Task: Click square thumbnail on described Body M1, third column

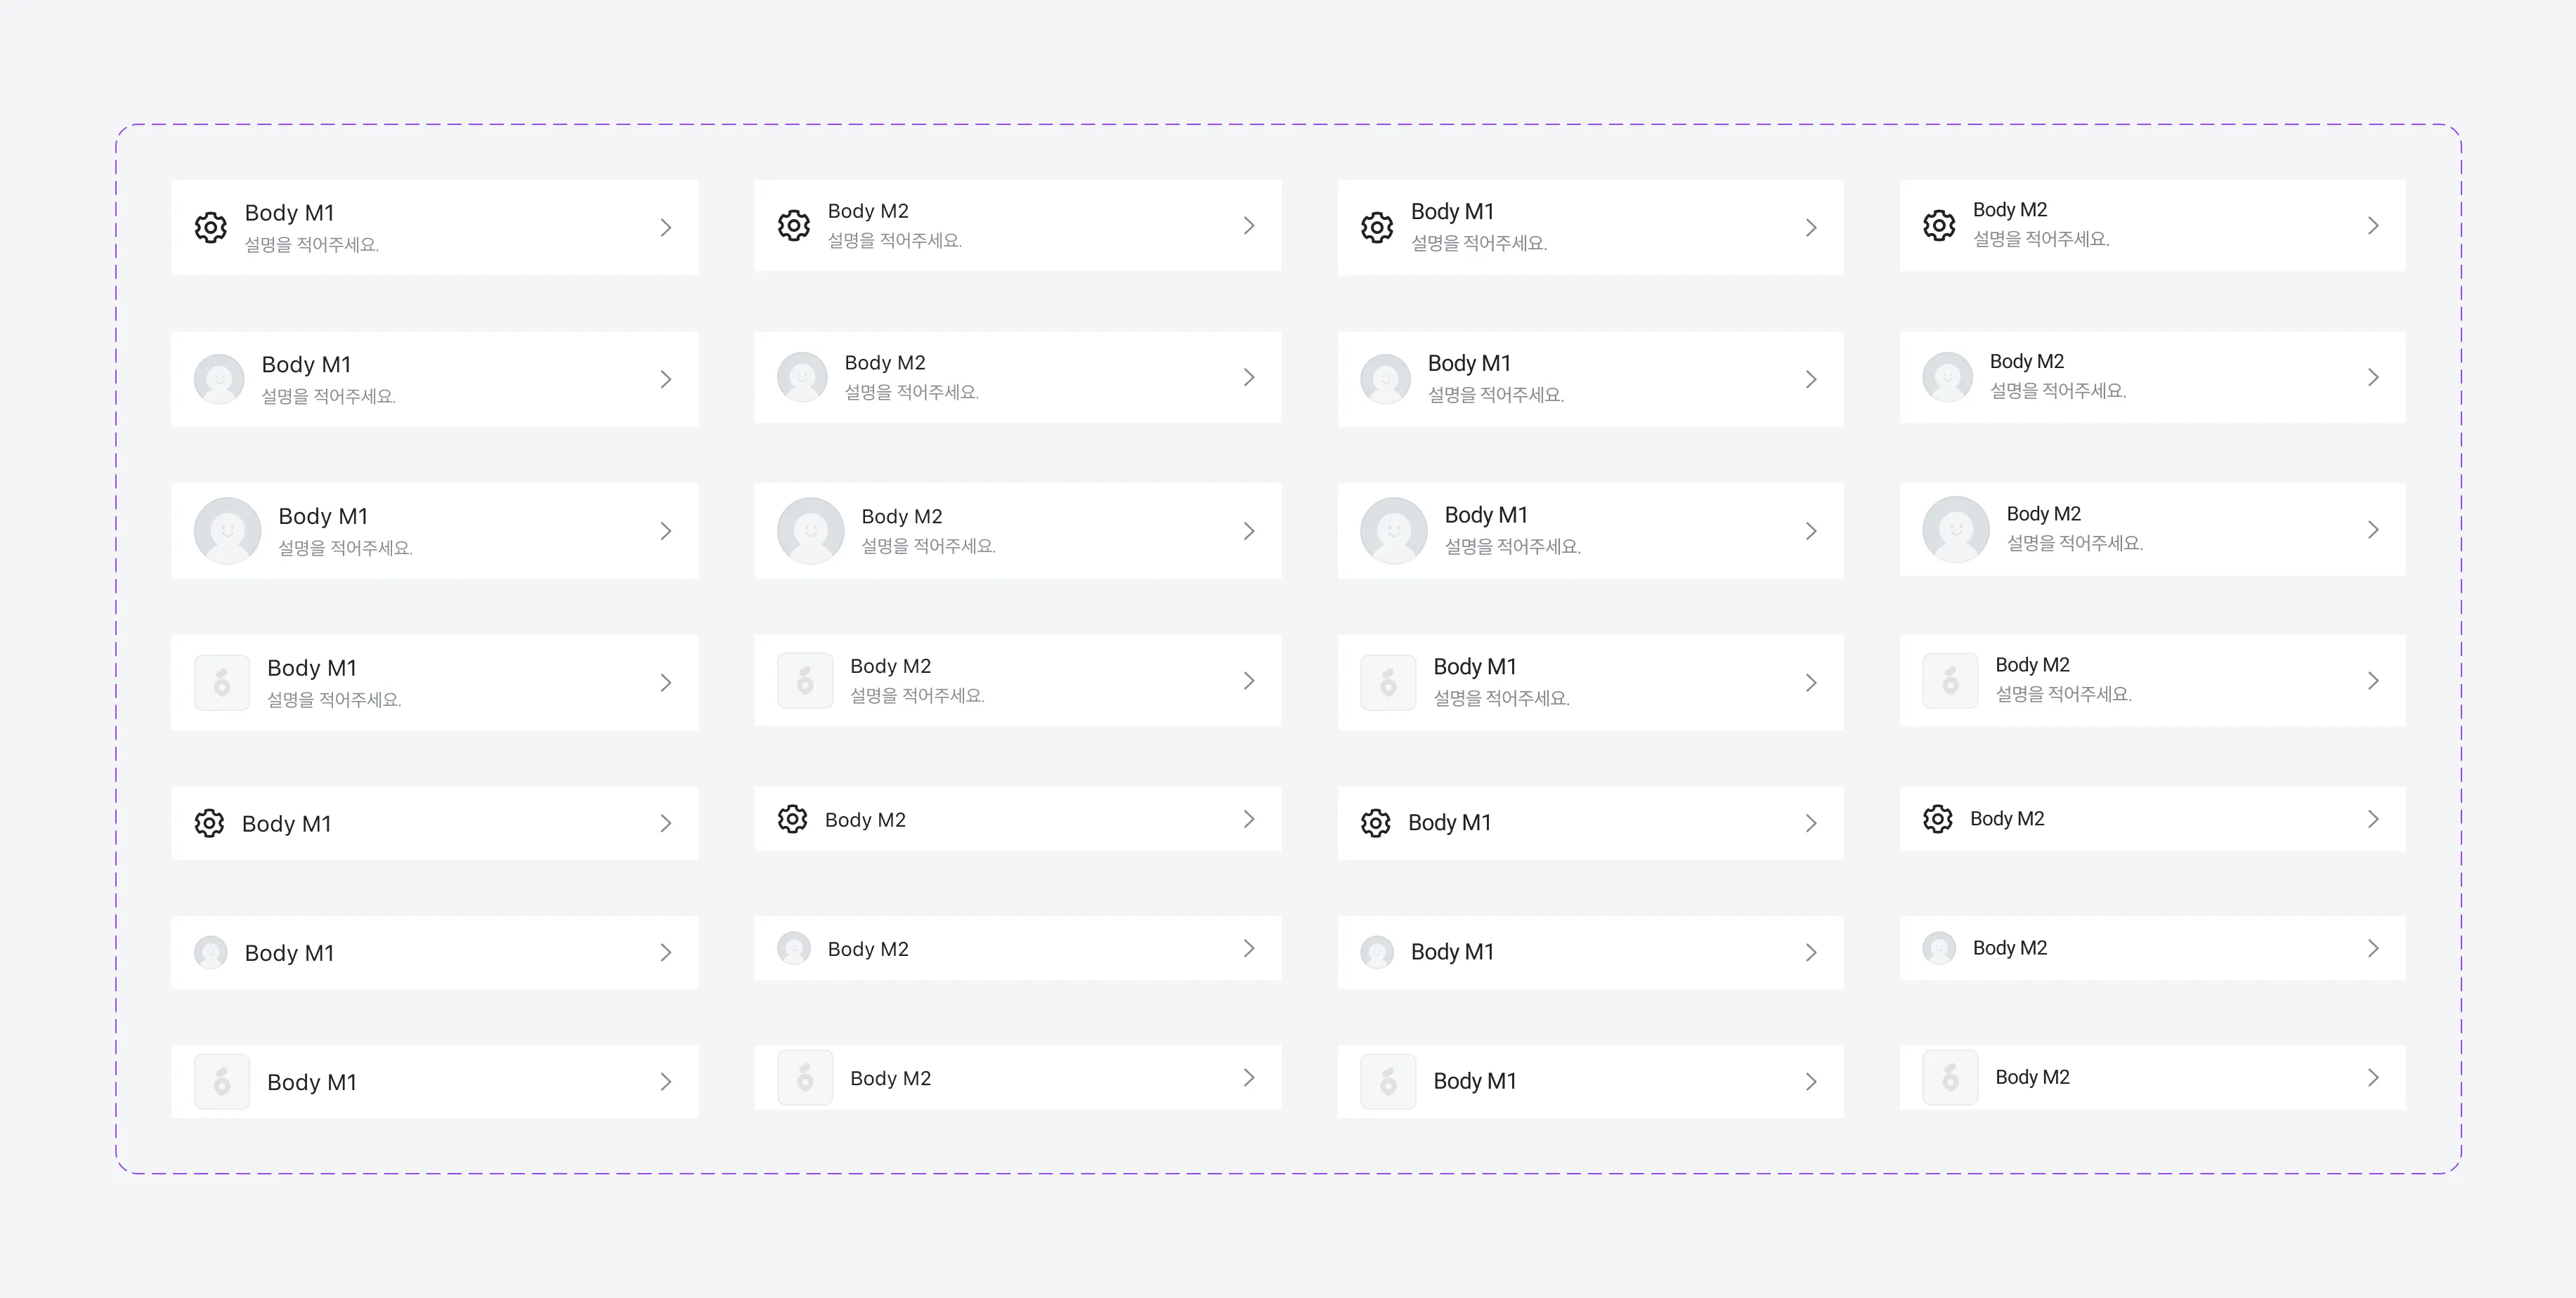Action: 1388,683
